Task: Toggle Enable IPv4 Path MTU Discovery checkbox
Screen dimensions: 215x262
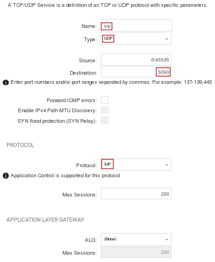Action: tap(105, 110)
